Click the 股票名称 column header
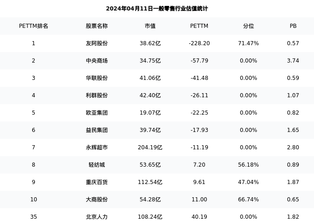The width and height of the screenshot is (314, 221). 97,26
